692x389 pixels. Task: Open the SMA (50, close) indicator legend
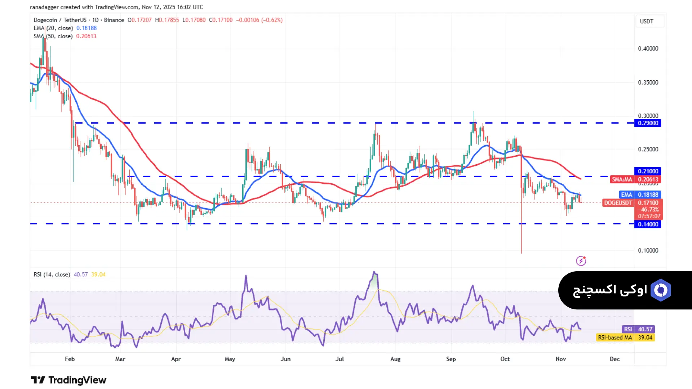[x=53, y=36]
